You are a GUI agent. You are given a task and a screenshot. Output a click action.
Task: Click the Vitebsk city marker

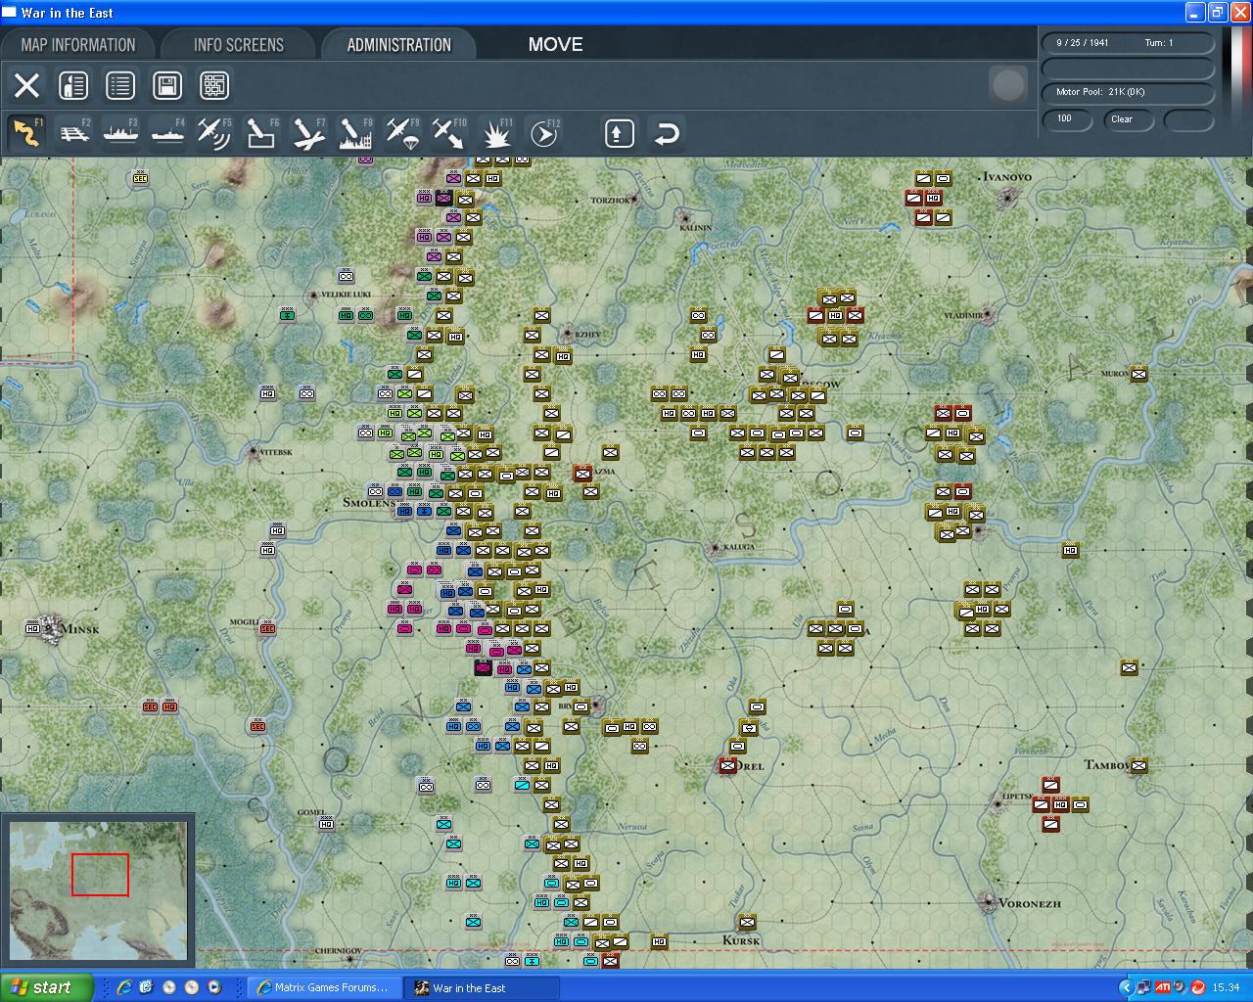click(254, 452)
